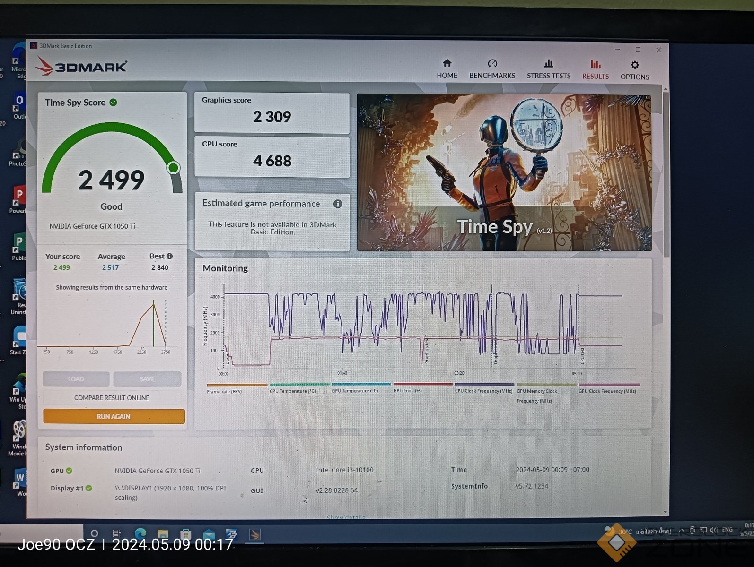This screenshot has width=754, height=567.
Task: Click the Estimated game performance info icon
Action: 338,204
